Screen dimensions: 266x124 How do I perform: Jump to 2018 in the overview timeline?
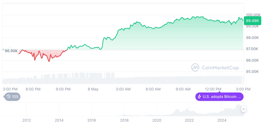[124, 120]
